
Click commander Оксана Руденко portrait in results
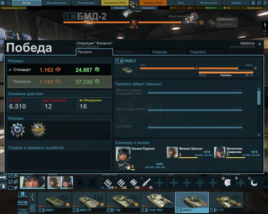(123, 158)
